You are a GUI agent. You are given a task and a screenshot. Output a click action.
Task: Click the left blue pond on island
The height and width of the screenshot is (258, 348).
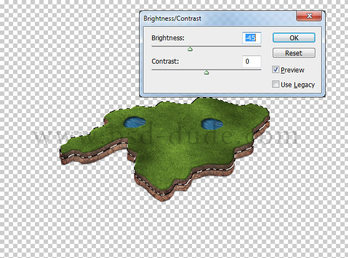pos(135,122)
